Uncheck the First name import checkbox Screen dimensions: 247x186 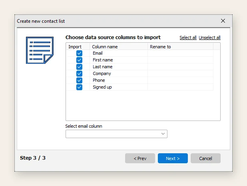click(x=79, y=60)
